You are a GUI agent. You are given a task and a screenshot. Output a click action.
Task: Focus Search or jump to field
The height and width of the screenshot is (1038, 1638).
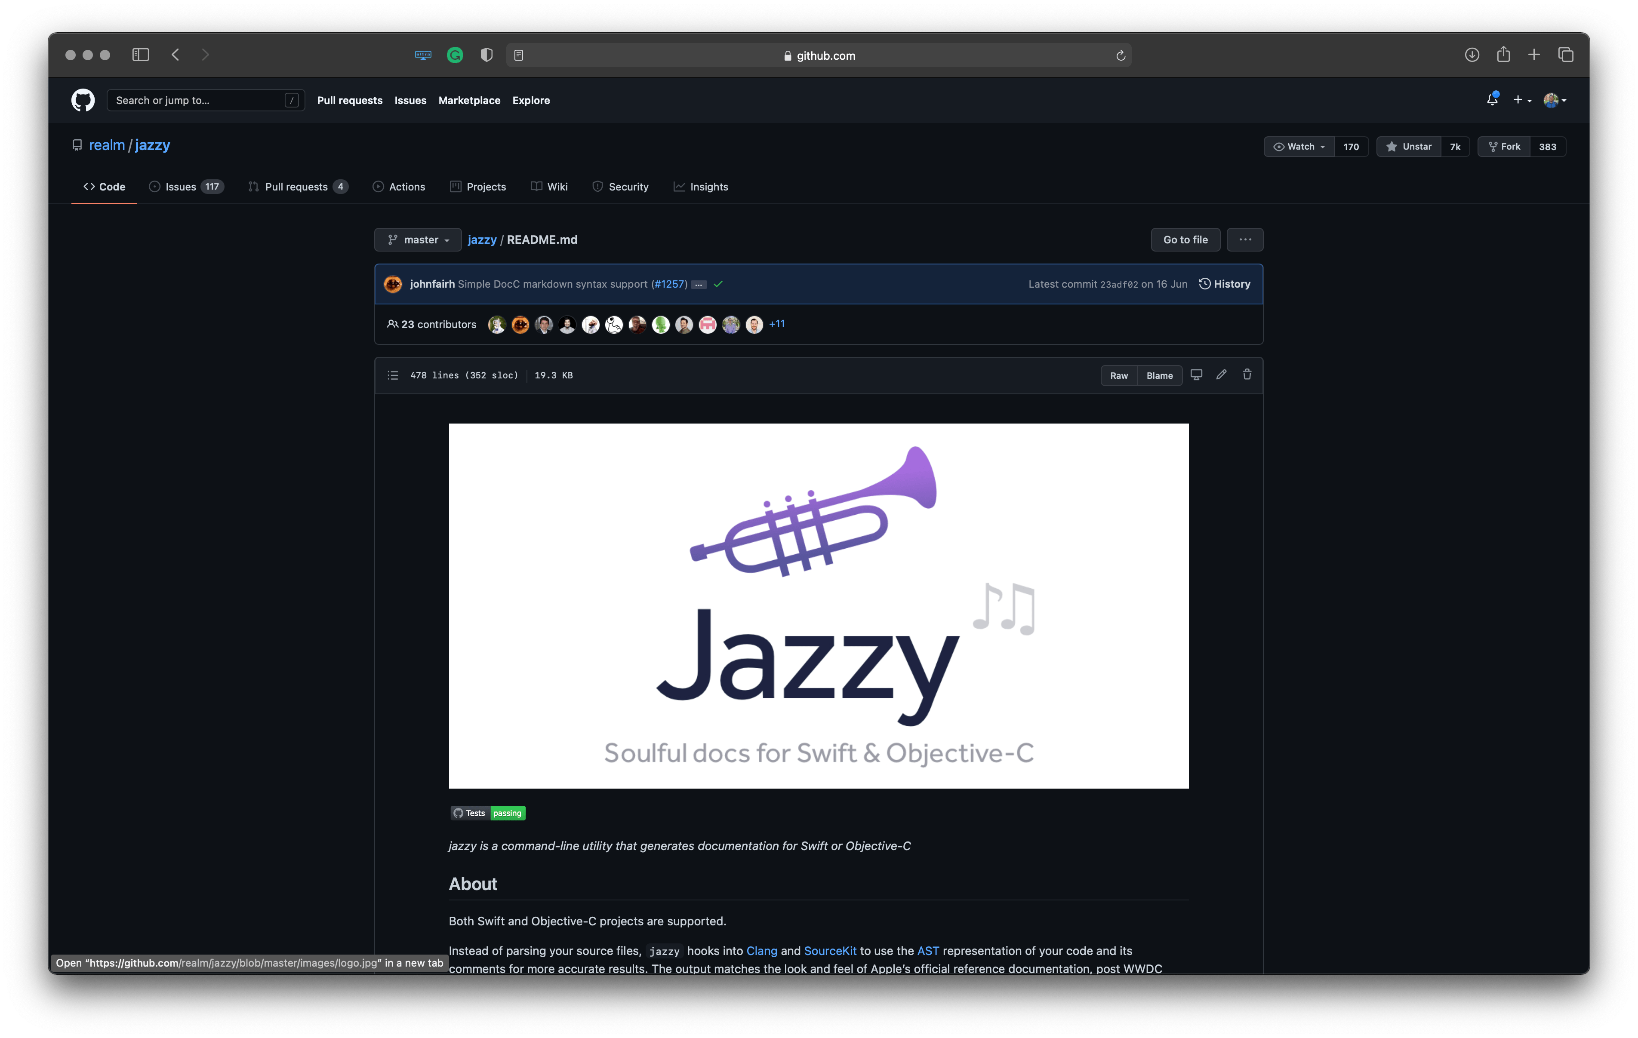206,100
